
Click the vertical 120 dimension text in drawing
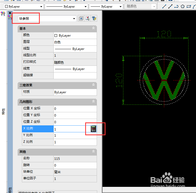click(x=119, y=80)
